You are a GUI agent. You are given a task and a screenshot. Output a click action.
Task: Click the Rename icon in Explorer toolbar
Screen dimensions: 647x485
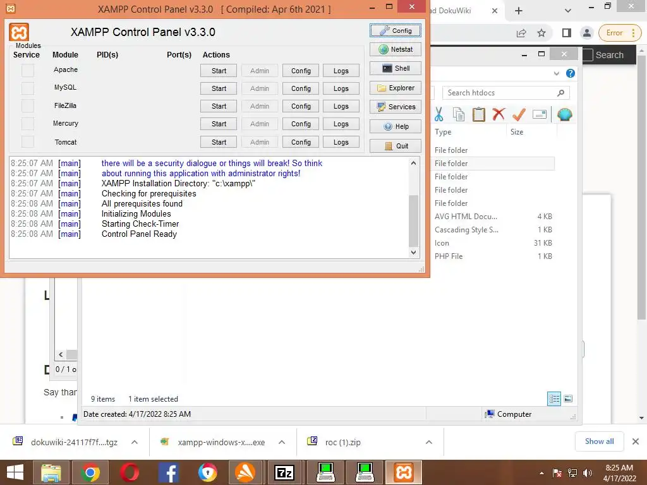[540, 114]
